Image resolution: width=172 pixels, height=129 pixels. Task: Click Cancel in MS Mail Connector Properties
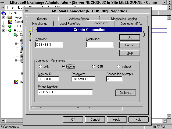click(95, 119)
